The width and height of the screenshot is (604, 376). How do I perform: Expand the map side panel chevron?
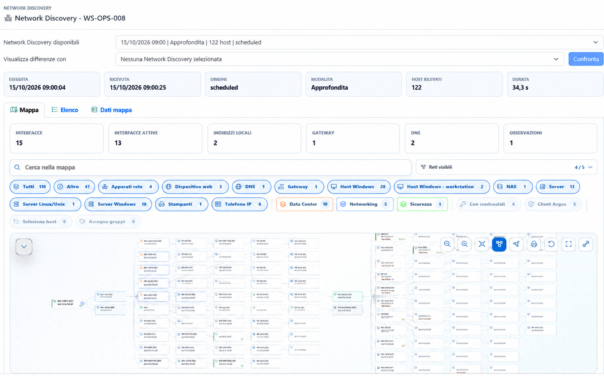coord(24,247)
